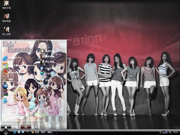Open 控制面板 control panel from start menu

(x=48, y=68)
